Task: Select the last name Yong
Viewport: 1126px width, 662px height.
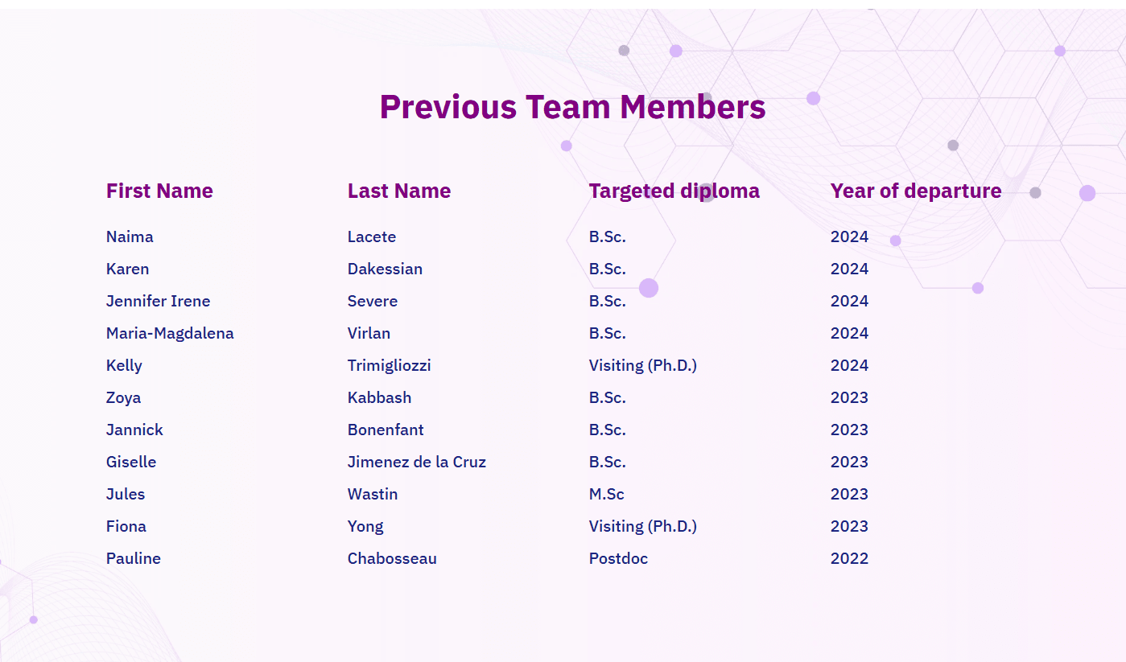Action: pyautogui.click(x=365, y=526)
